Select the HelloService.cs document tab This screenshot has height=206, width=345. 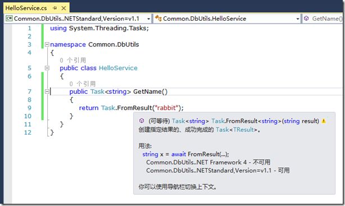tap(26, 8)
